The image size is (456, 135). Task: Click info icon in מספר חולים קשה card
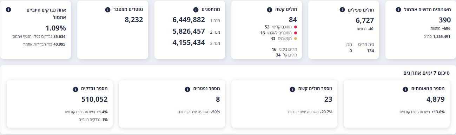click(x=292, y=89)
